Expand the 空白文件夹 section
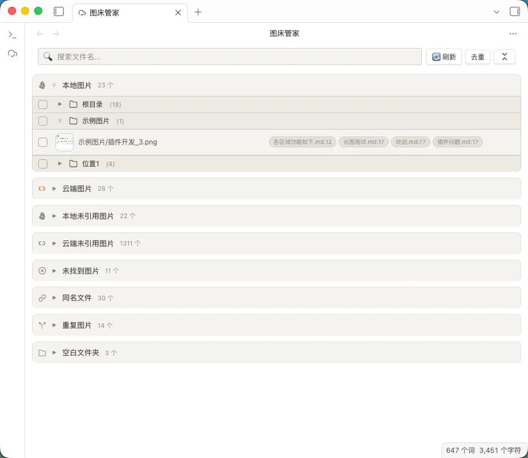The width and height of the screenshot is (528, 458). point(54,352)
